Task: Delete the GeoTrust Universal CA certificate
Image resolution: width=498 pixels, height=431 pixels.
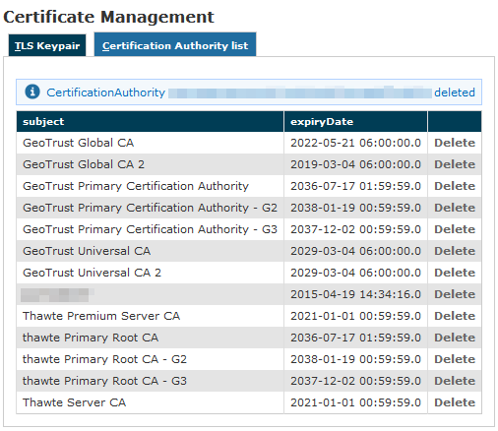Action: pos(455,251)
